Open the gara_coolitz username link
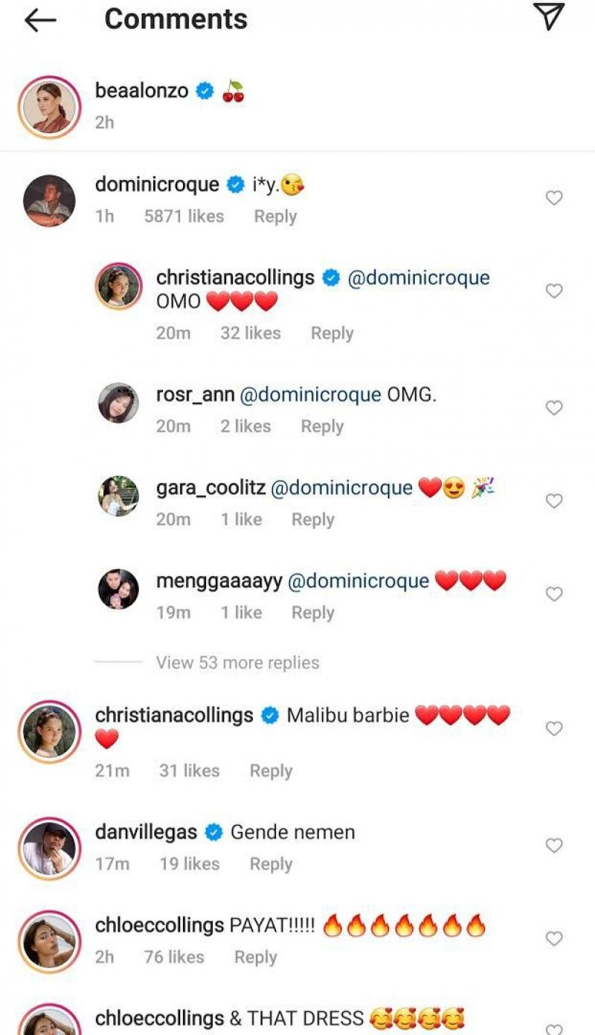 coord(210,487)
